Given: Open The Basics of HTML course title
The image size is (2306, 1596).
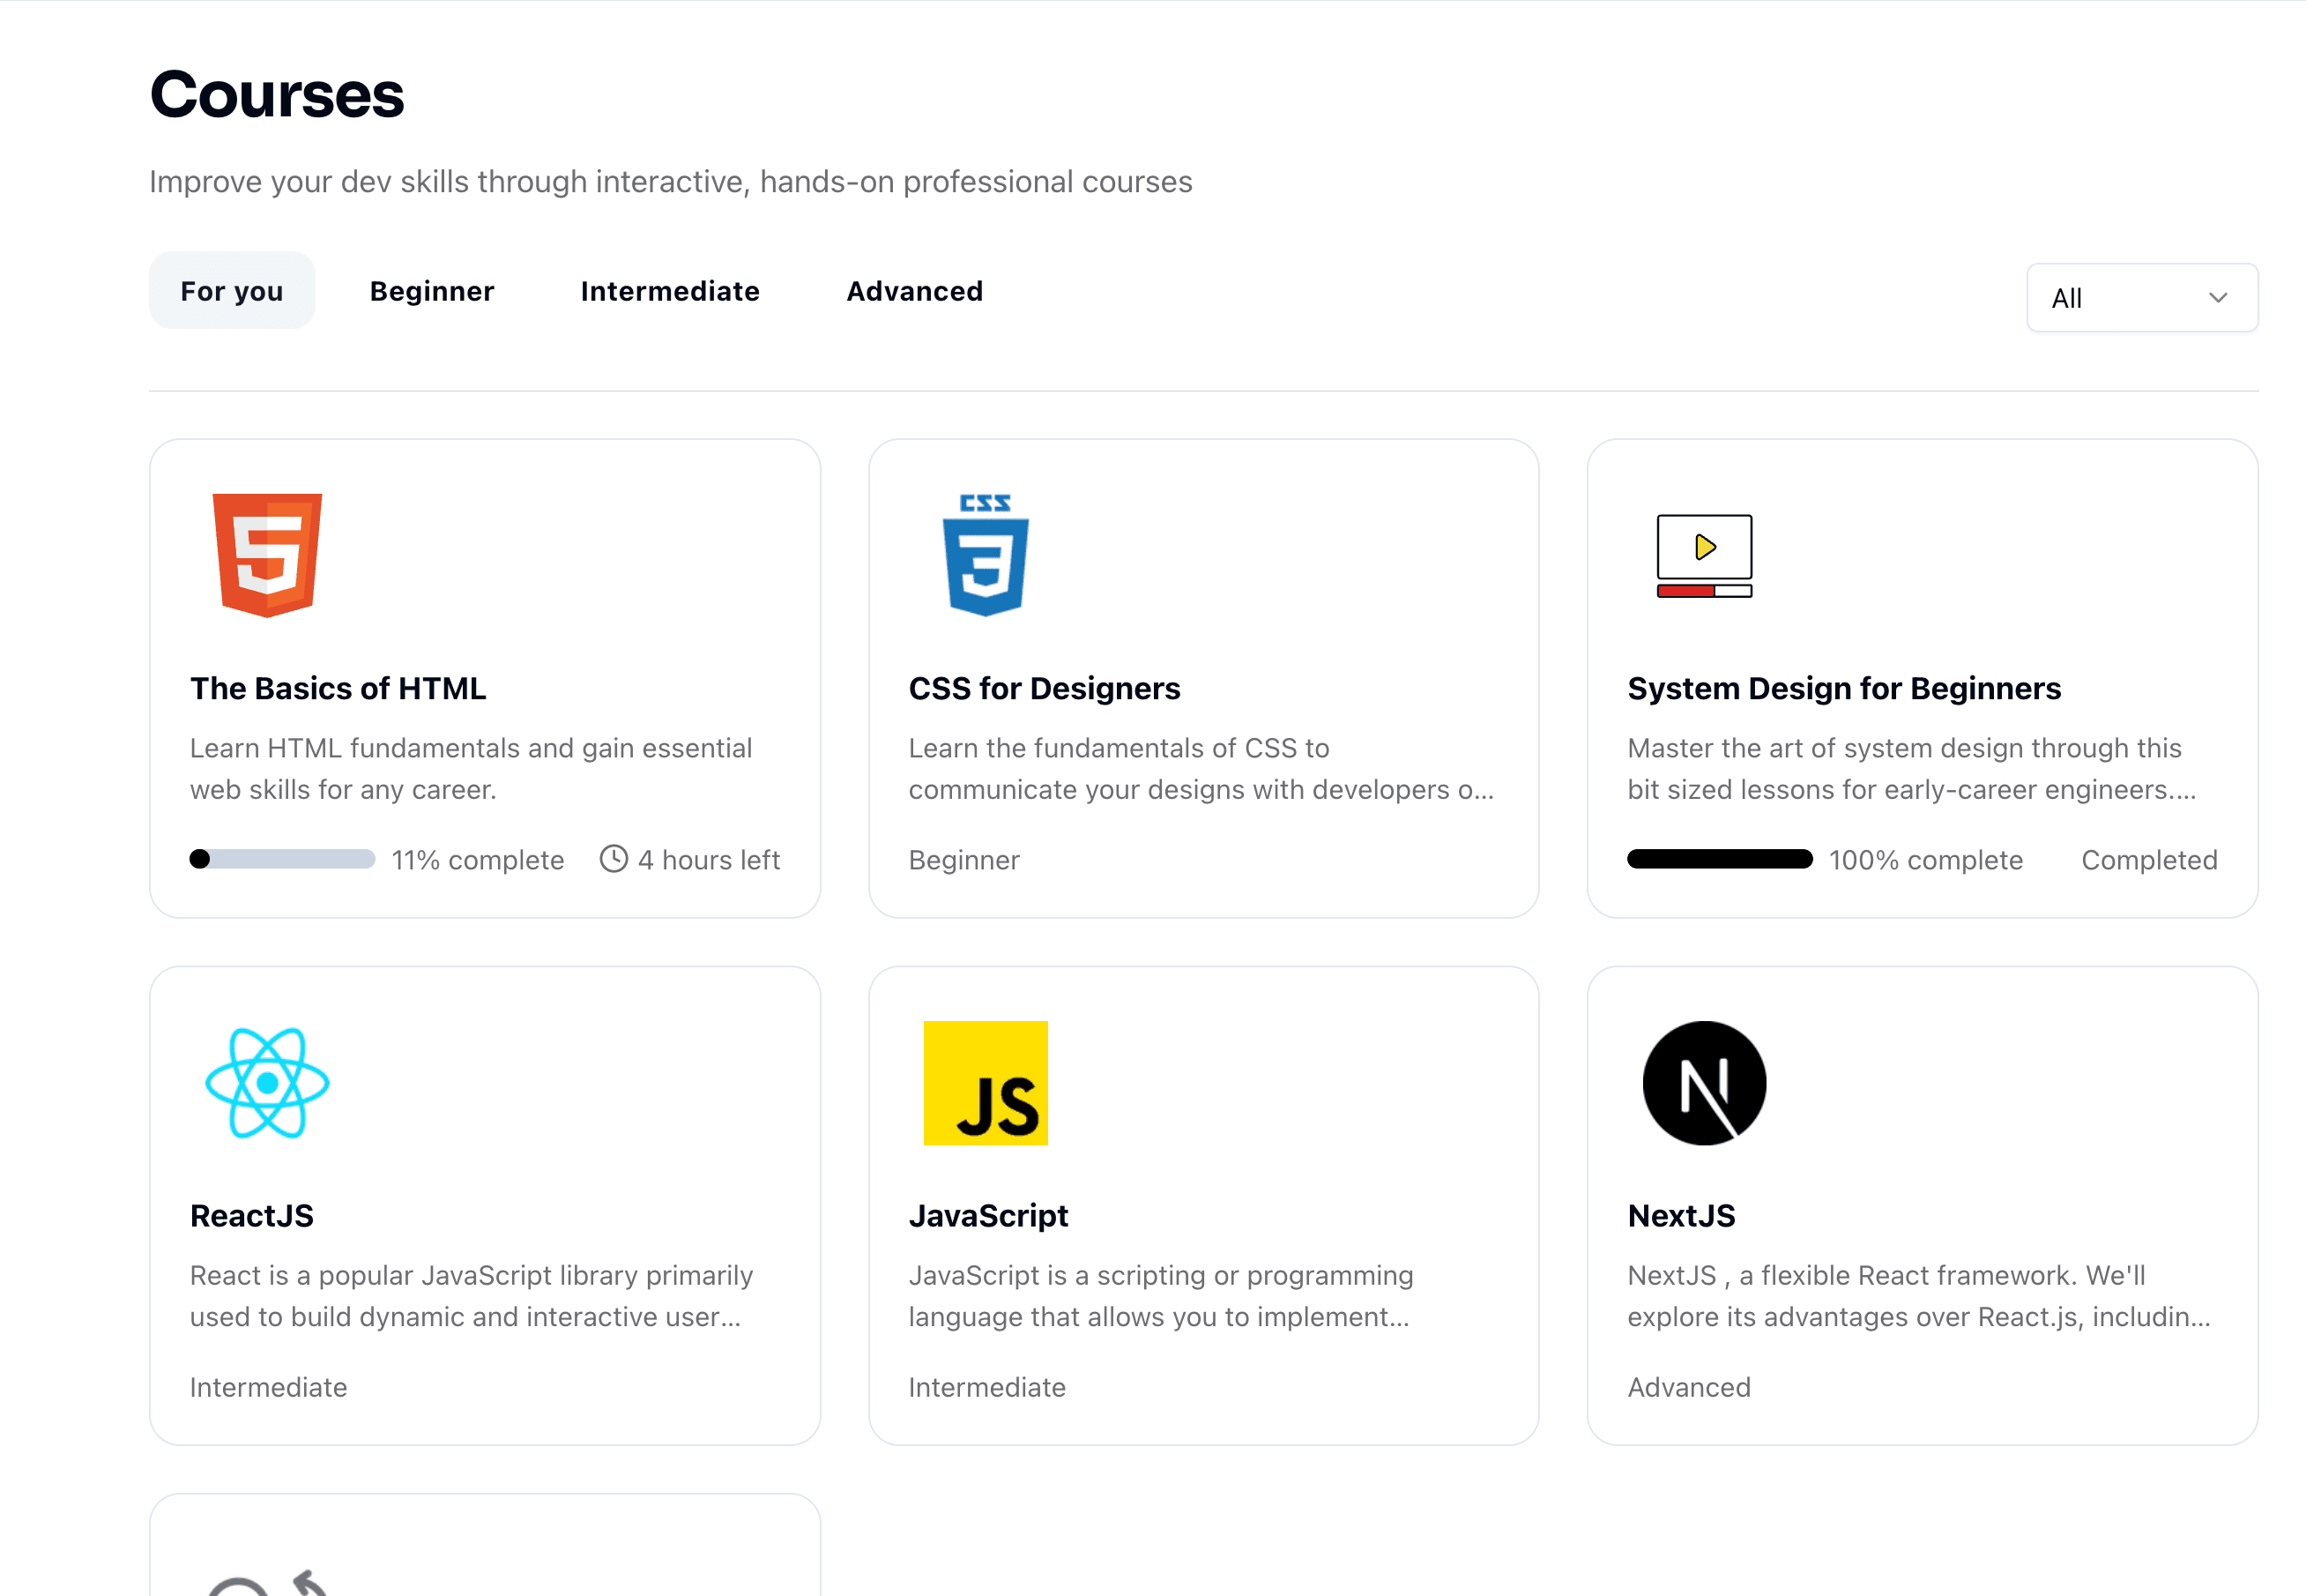Looking at the screenshot, I should [x=338, y=688].
